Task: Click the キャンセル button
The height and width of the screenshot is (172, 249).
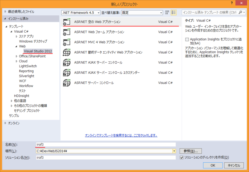Action: click(234, 165)
